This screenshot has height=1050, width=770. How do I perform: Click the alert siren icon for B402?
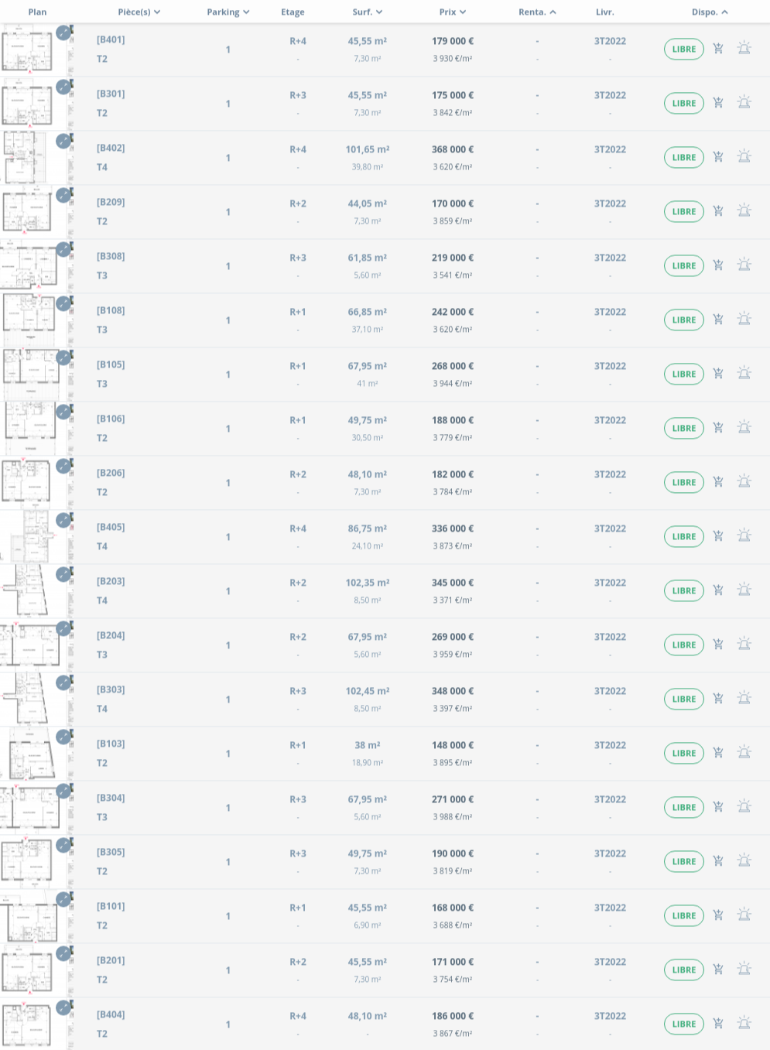(744, 157)
